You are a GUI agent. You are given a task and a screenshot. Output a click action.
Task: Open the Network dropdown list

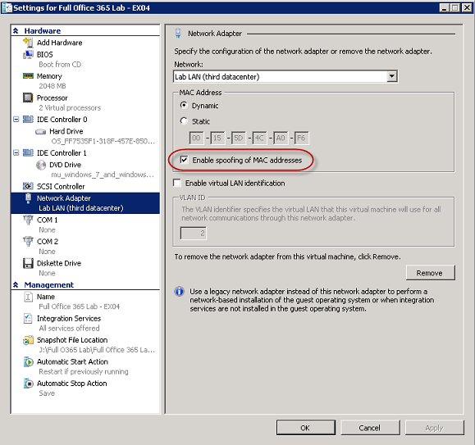click(x=391, y=76)
